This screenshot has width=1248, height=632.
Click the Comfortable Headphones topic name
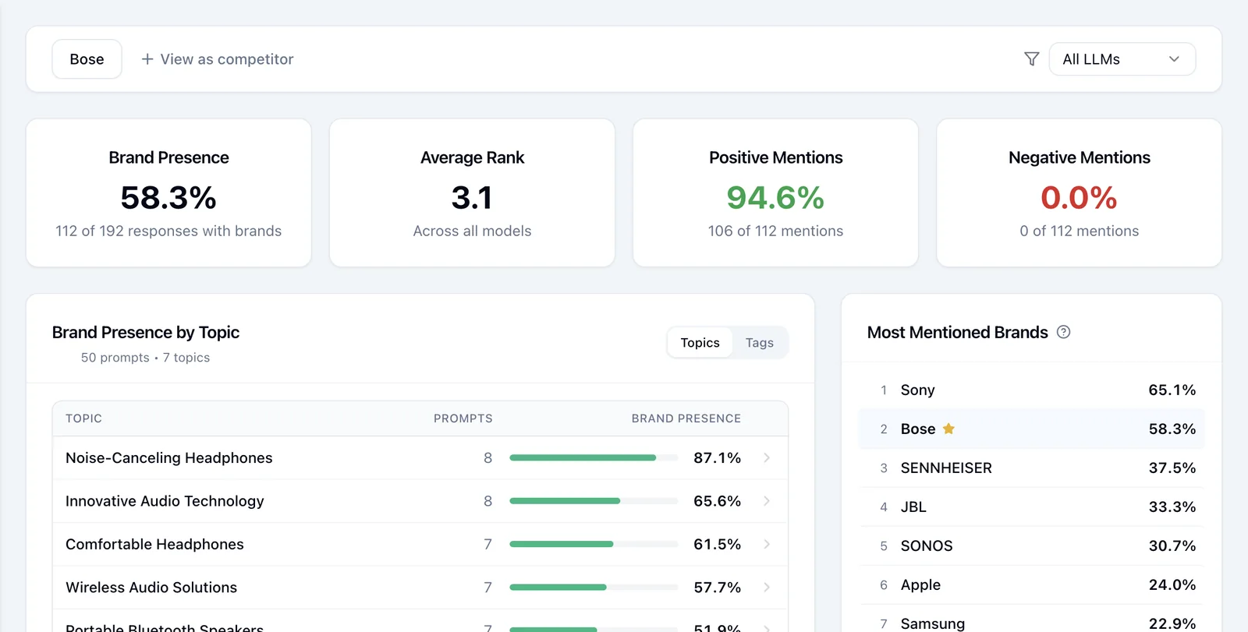(x=154, y=544)
